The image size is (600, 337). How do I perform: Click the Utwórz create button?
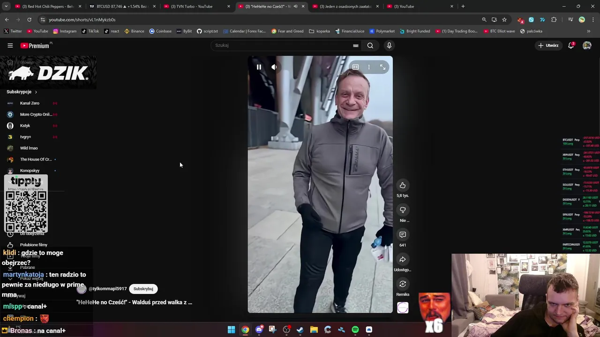548,45
